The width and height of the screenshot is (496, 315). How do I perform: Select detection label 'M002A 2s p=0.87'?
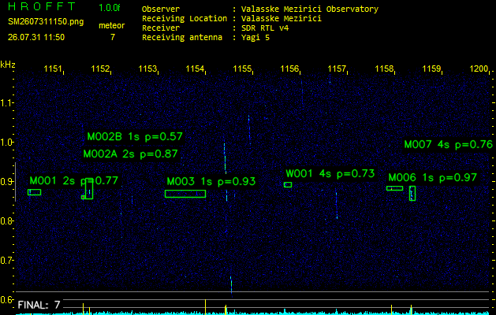130,154
